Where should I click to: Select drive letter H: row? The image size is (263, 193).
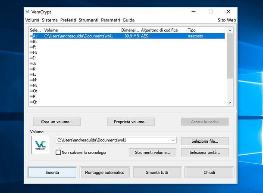point(127,52)
